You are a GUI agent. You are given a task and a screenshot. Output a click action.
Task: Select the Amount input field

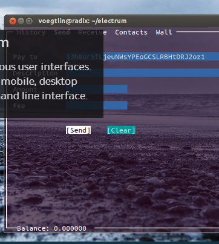pyautogui.click(x=97, y=89)
